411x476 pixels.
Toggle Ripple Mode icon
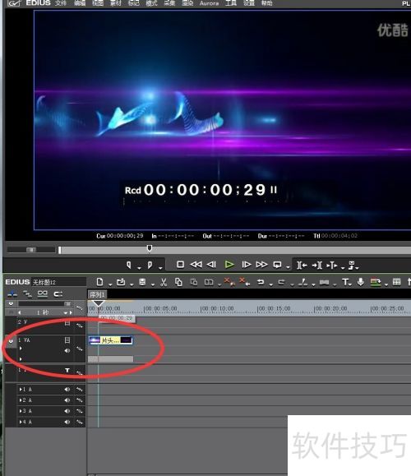point(28,293)
